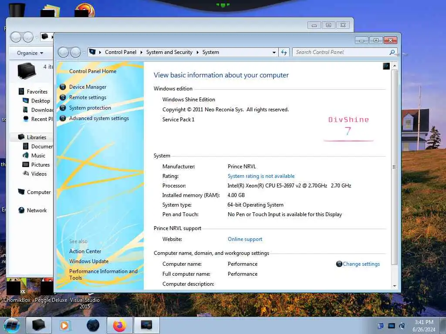Select Music library in Explorer window
This screenshot has width=446, height=334.
pyautogui.click(x=38, y=156)
